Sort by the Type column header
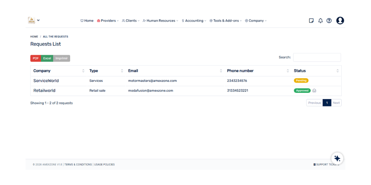The height and width of the screenshot is (185, 371). (106, 71)
